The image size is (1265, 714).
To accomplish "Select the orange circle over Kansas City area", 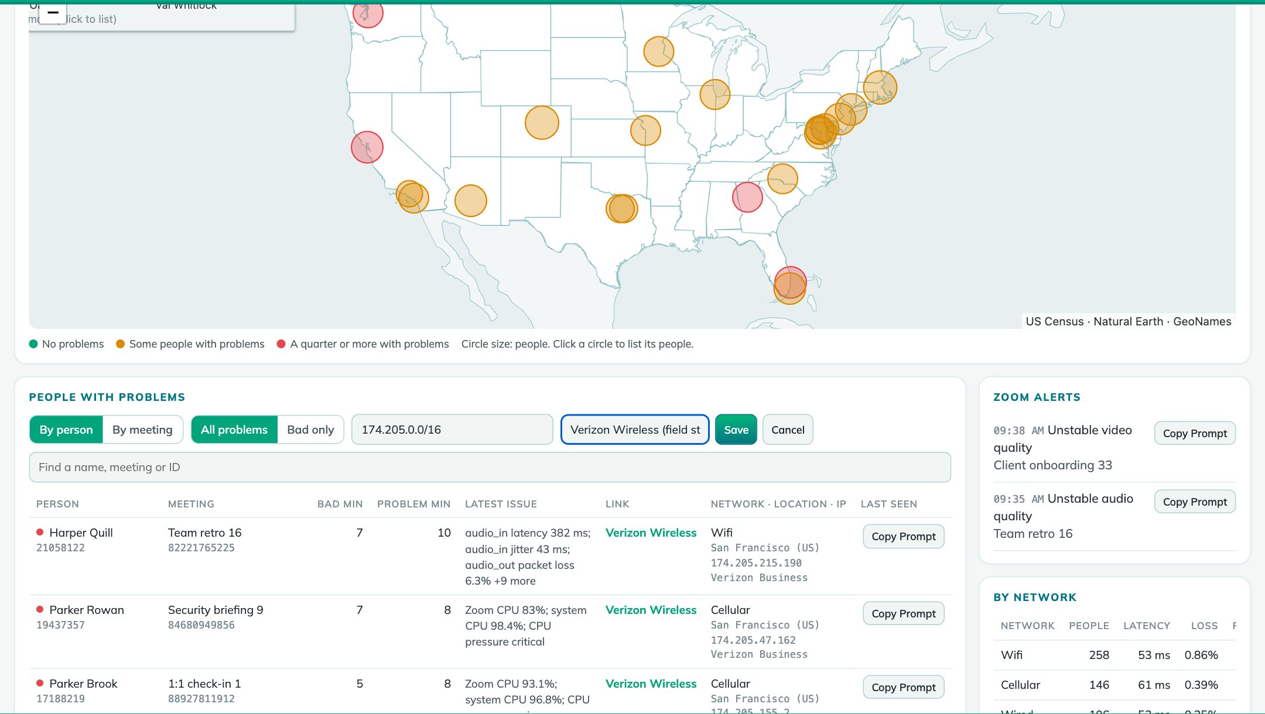I will pos(645,130).
